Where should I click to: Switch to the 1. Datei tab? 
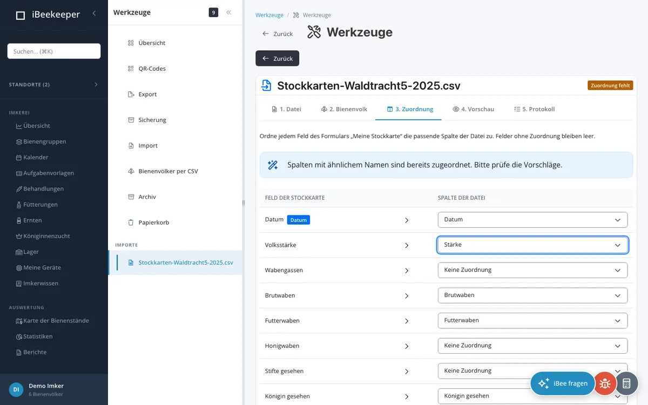coord(286,109)
